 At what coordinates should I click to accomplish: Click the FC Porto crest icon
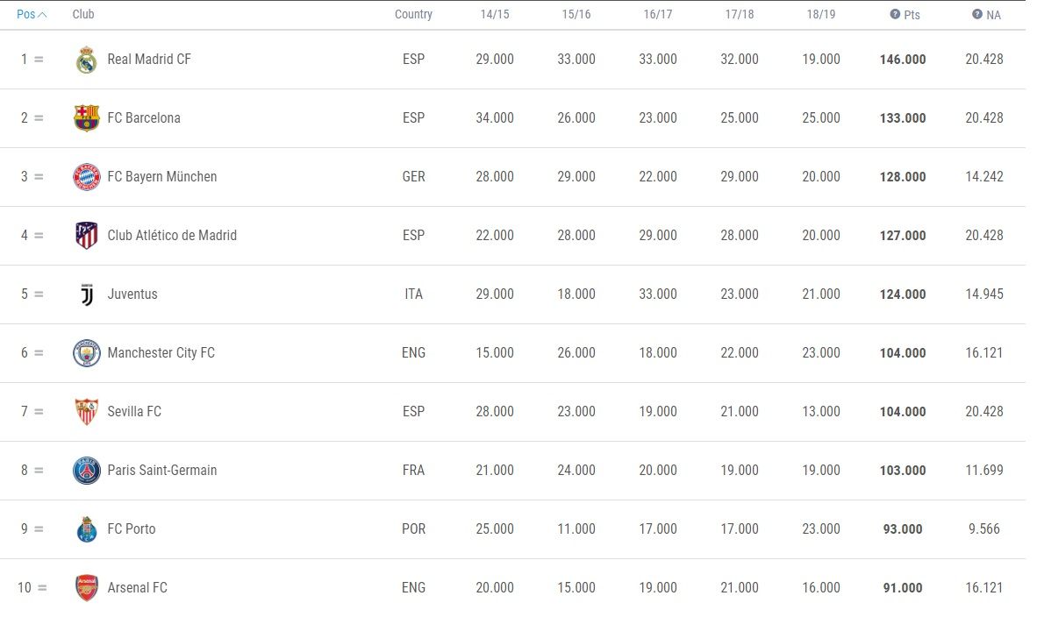(87, 529)
